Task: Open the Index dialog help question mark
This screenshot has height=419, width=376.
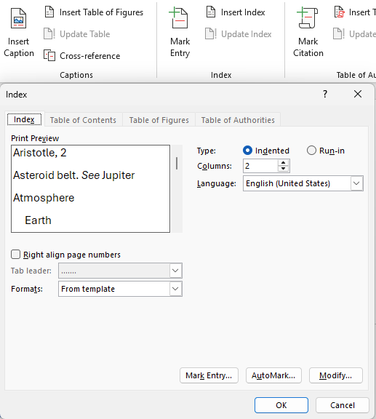Action: [325, 94]
